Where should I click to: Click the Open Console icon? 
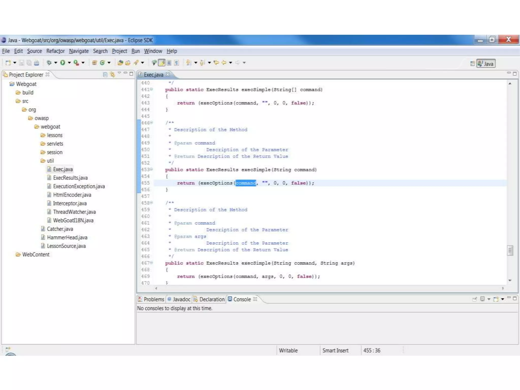[x=496, y=299]
